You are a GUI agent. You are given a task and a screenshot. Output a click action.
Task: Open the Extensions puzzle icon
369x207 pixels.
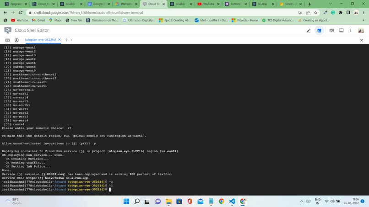[341, 13]
